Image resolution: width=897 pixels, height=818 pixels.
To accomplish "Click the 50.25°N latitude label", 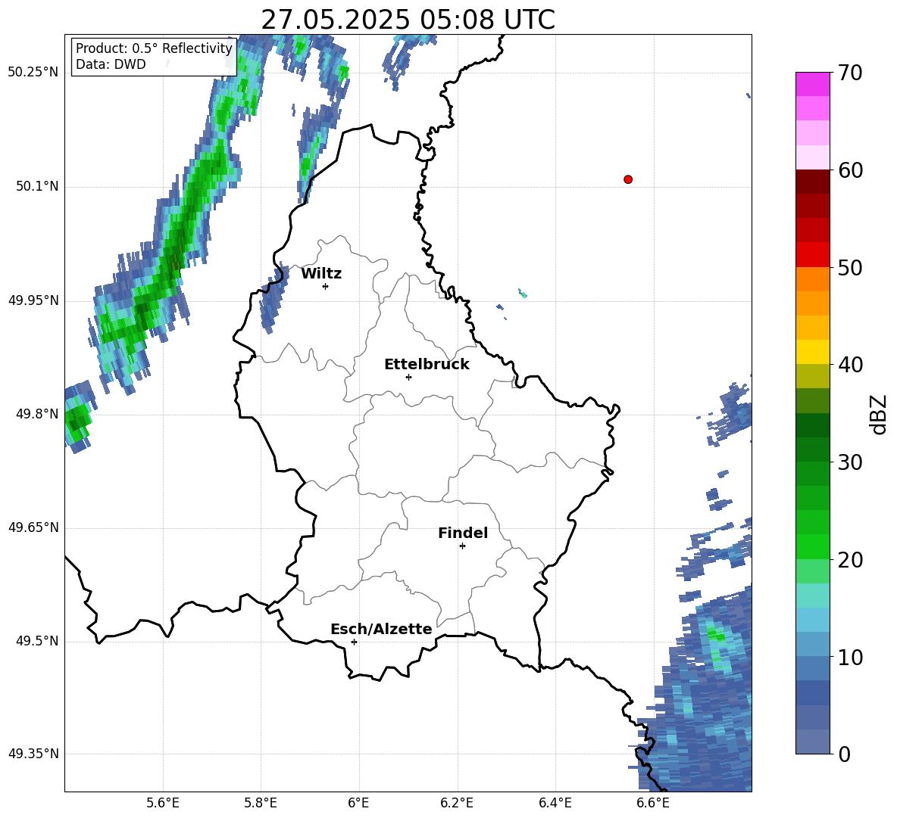I will click(x=33, y=73).
